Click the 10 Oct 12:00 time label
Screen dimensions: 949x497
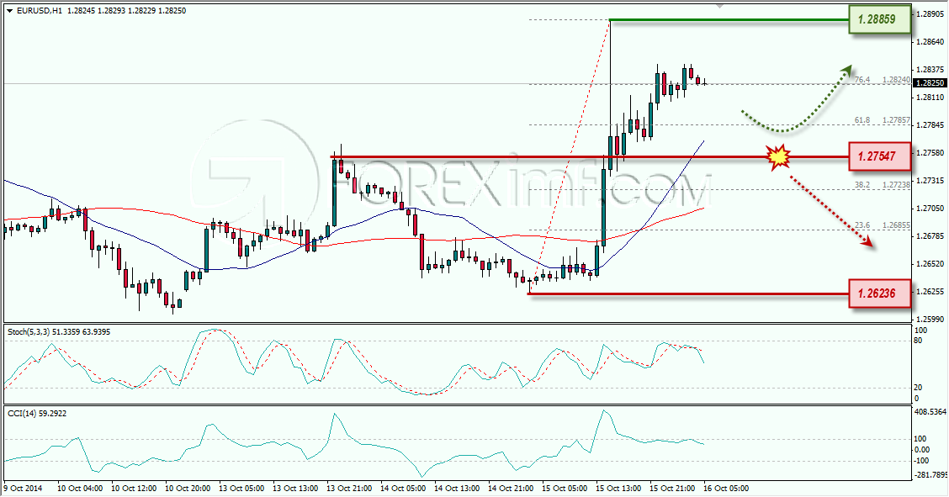(134, 489)
